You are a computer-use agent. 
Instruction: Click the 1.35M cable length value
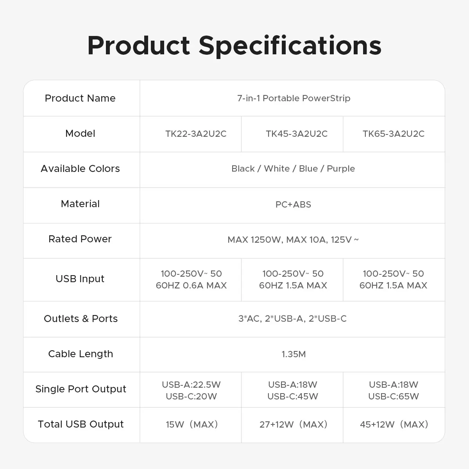coord(294,354)
